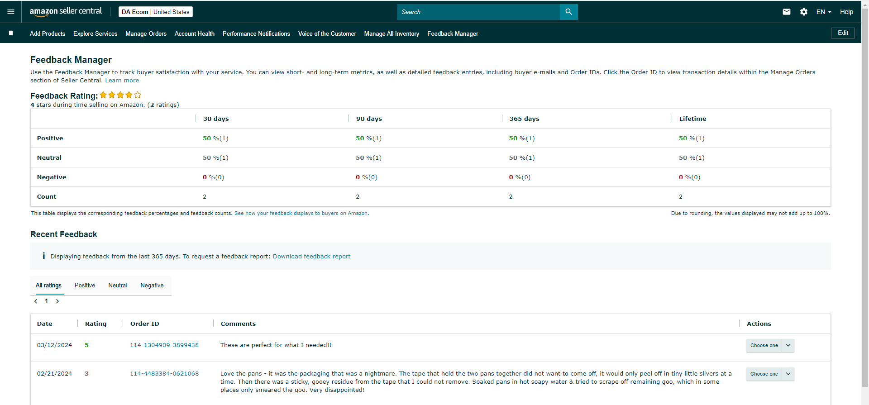Viewport: 869px width, 405px height.
Task: Open the messages envelope icon
Action: pyautogui.click(x=787, y=12)
